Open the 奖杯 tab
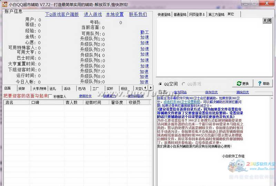 pos(112,89)
